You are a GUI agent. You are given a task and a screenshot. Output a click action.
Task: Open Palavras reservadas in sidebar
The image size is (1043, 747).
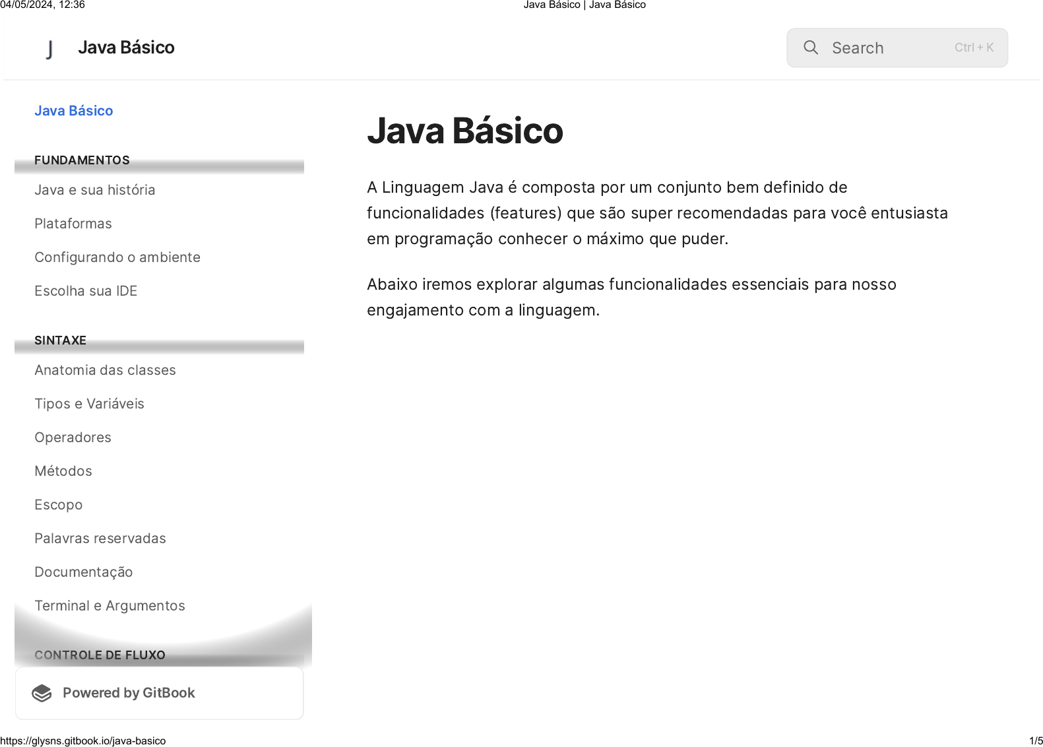[x=100, y=538]
